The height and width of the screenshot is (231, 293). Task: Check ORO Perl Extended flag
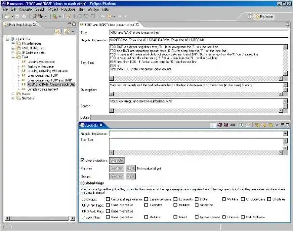[x=146, y=205]
